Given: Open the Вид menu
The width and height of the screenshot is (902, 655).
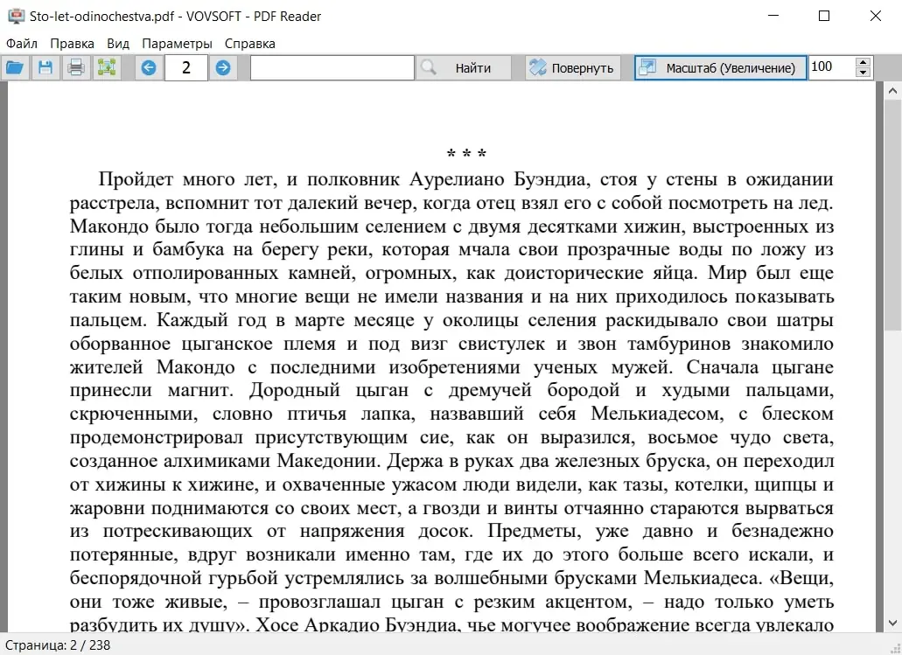Looking at the screenshot, I should point(118,44).
